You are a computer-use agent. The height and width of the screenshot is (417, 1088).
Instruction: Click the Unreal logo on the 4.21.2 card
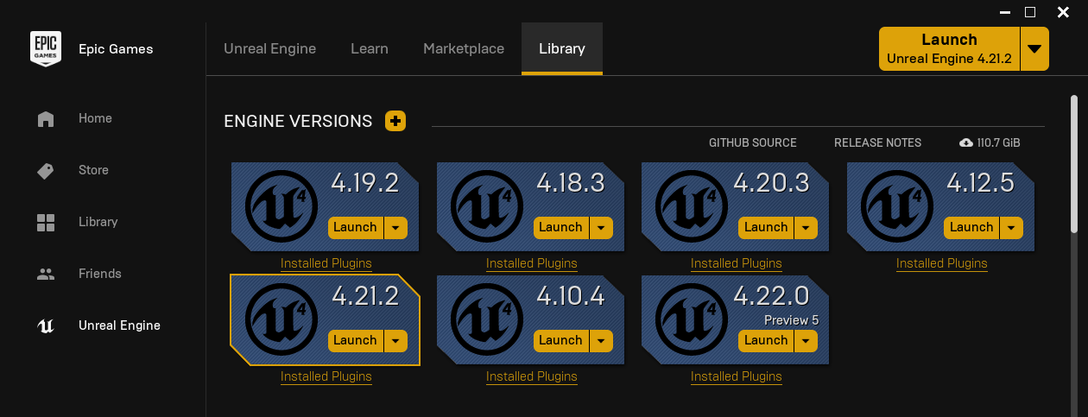point(281,319)
